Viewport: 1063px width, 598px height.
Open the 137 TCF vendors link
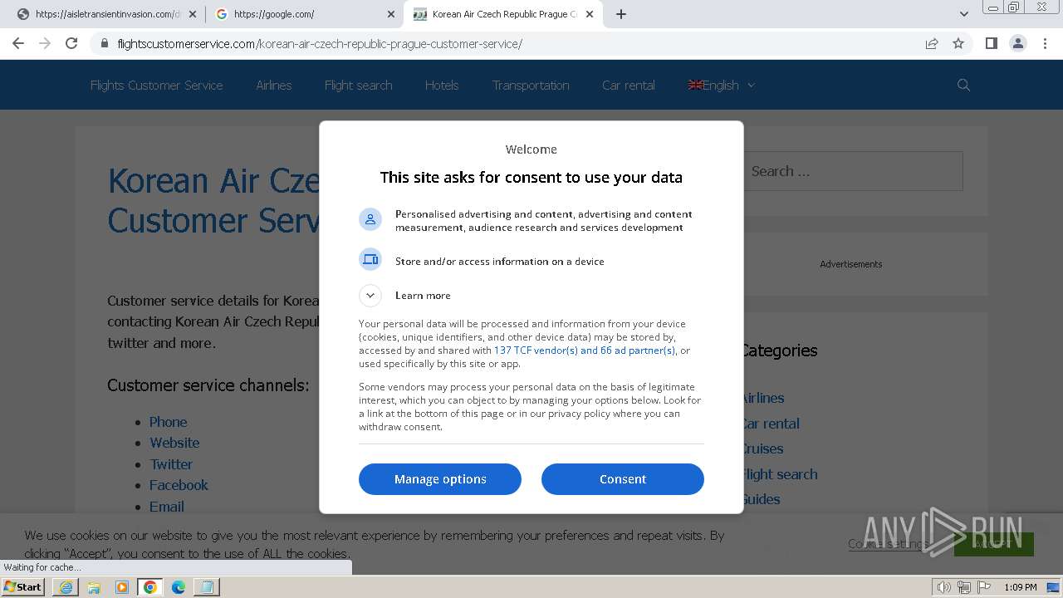point(585,350)
